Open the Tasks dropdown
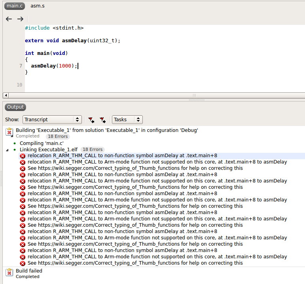 tap(127, 120)
